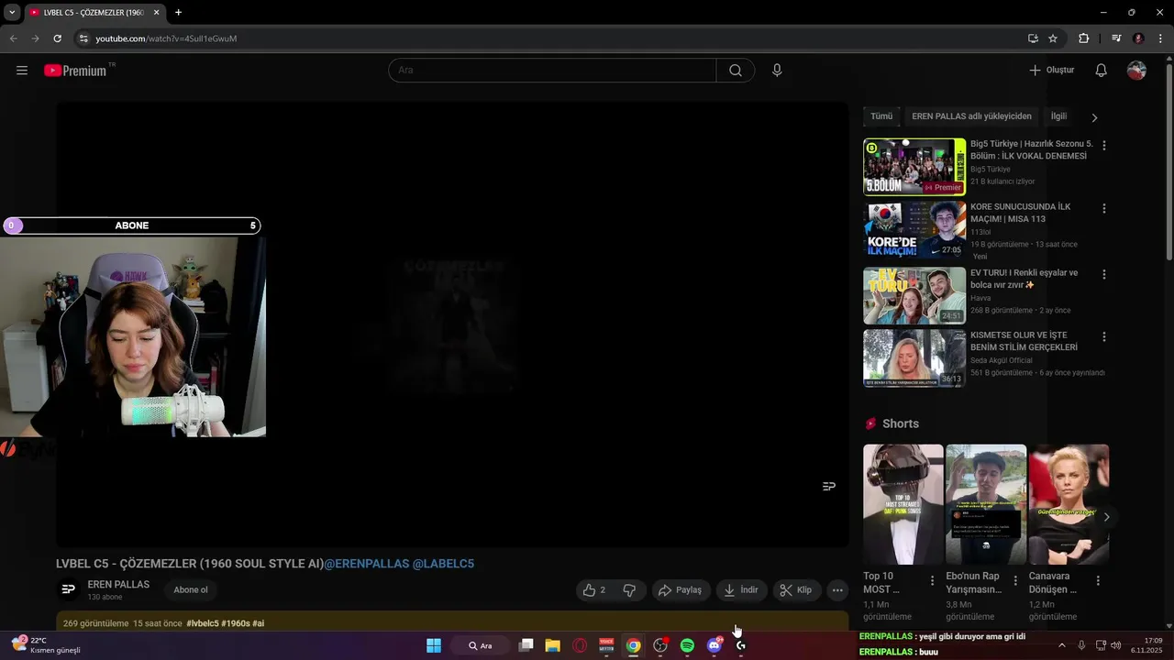Bookmark this page with star icon
Viewport: 1174px width, 660px height.
[x=1053, y=38]
